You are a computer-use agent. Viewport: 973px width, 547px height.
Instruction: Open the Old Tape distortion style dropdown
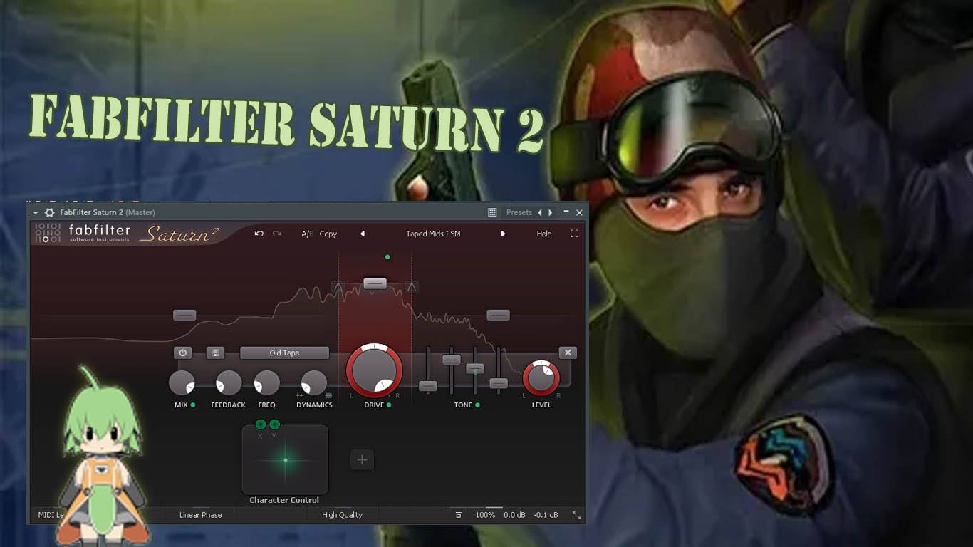coord(284,353)
